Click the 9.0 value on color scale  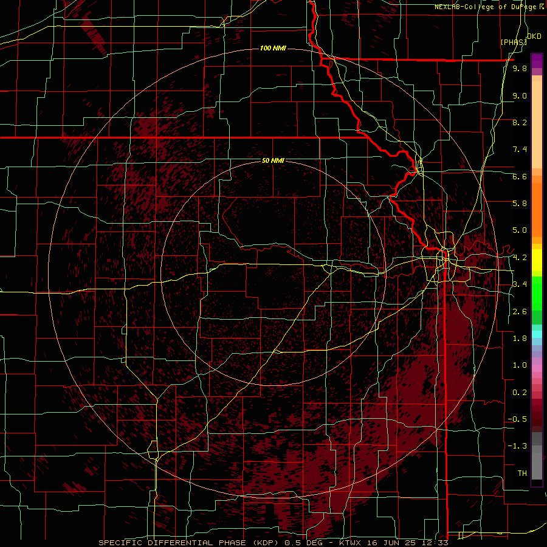[520, 95]
